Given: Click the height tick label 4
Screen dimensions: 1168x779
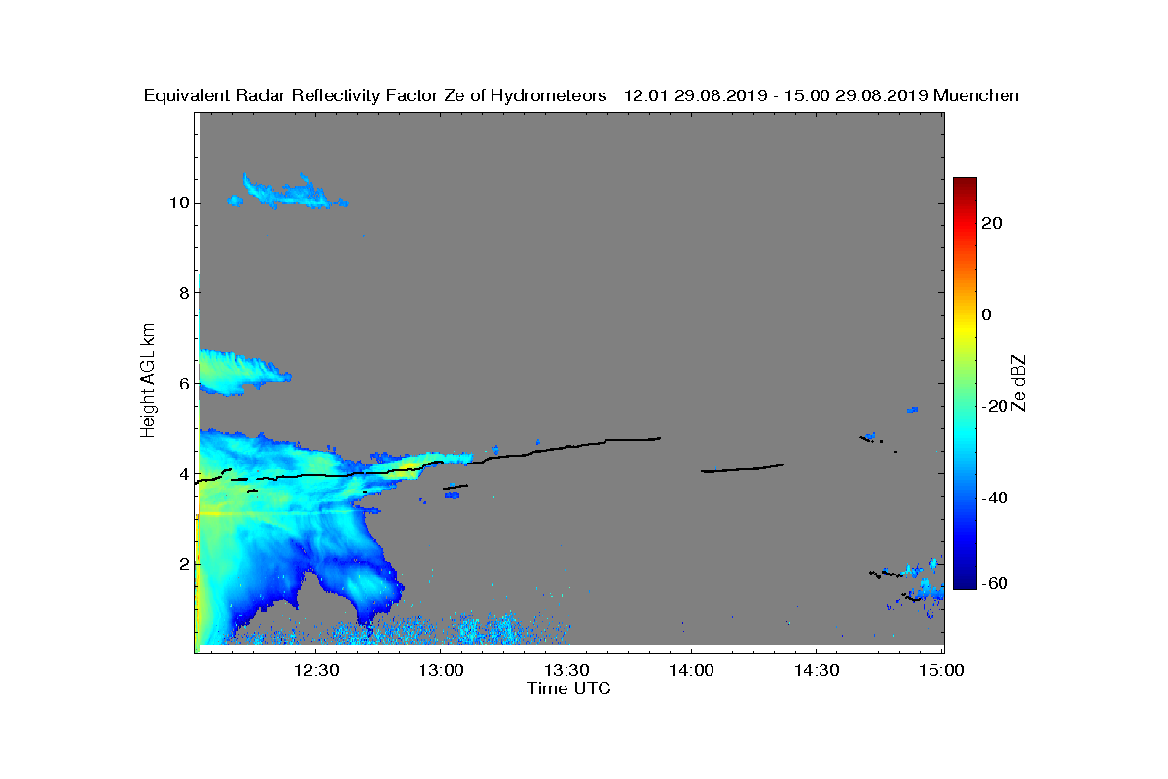Looking at the screenshot, I should coord(185,474).
